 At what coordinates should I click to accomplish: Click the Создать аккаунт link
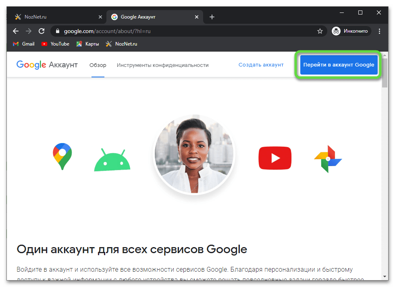tap(261, 65)
